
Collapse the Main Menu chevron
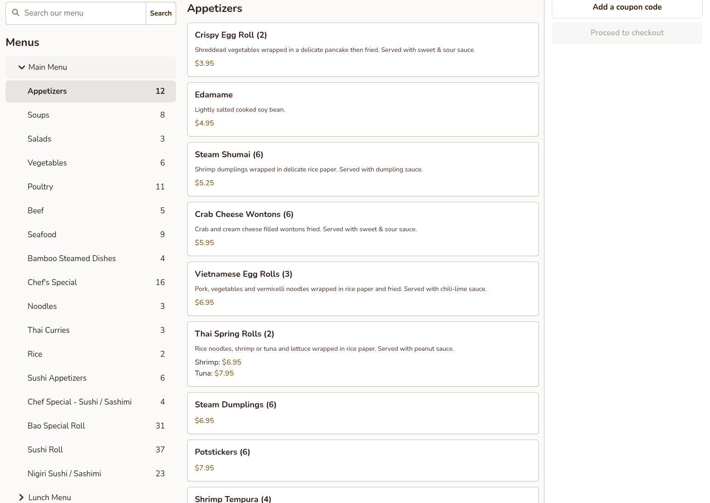pyautogui.click(x=22, y=67)
